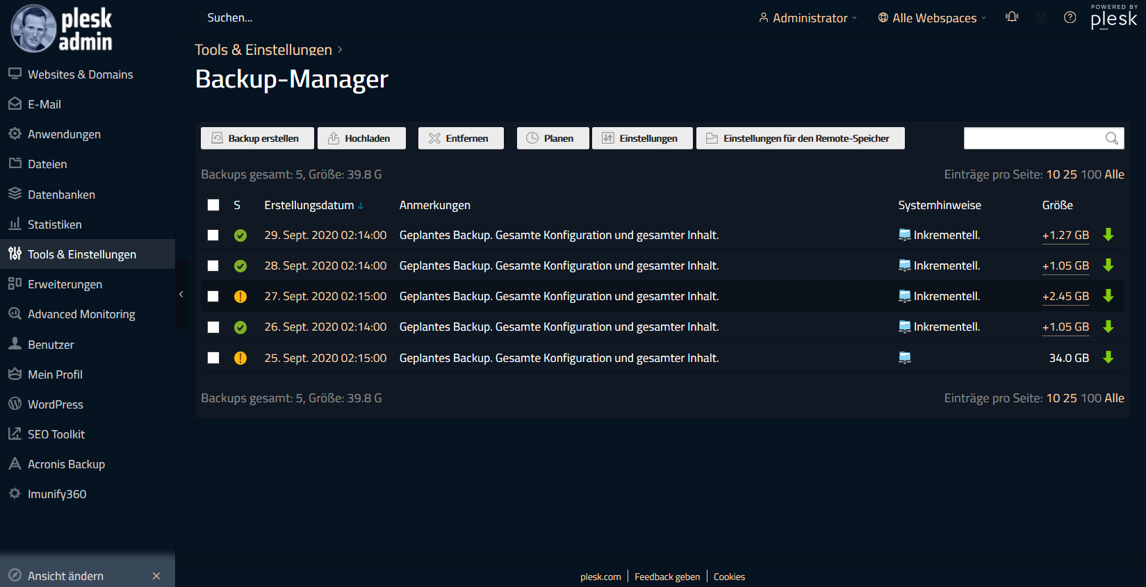Open Einstellungen für den Remote-Speicher
1146x587 pixels.
coord(800,138)
